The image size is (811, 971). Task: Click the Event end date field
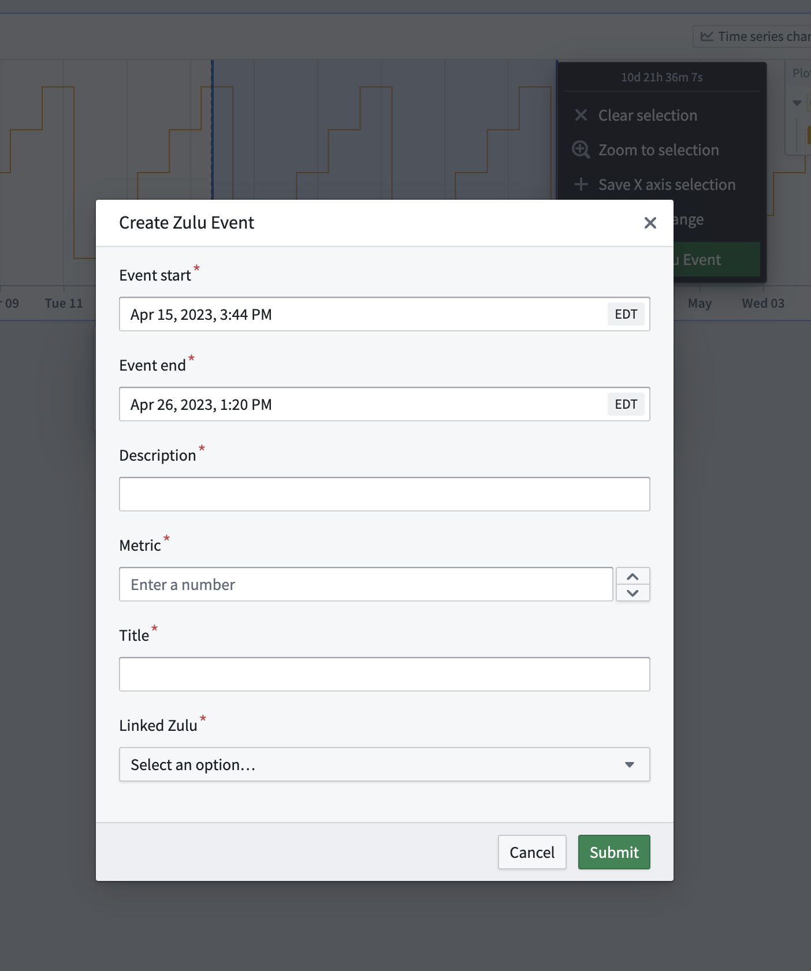tap(384, 404)
